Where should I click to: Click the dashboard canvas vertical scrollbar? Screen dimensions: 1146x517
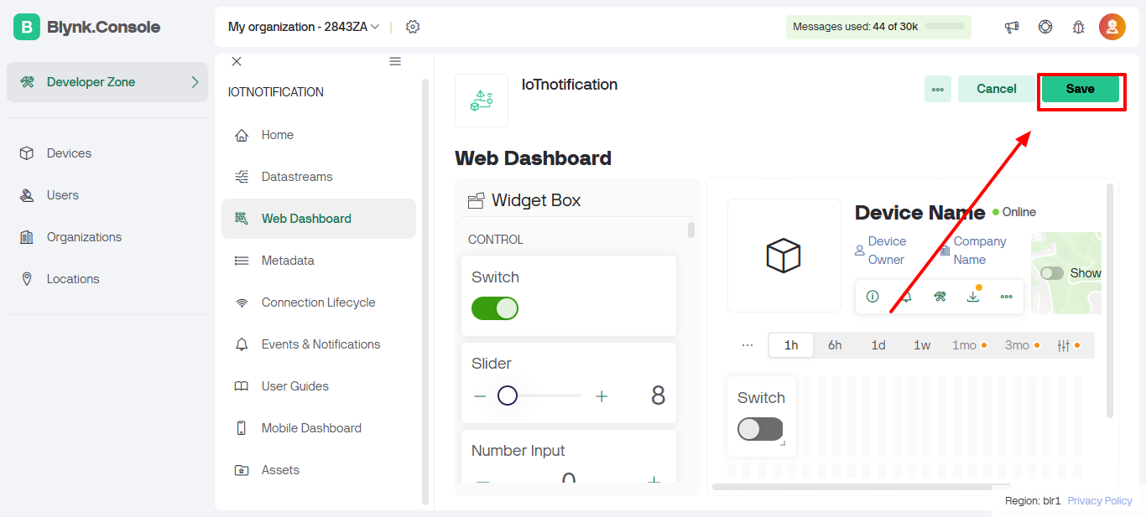coord(1110,300)
